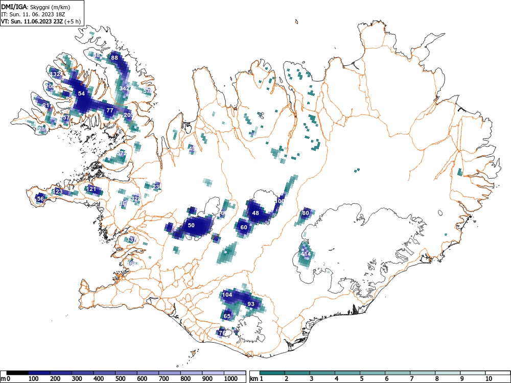Viewport: 511px width, 383px height.
Task: Click the 4 label on the km legend
Action: [336, 379]
